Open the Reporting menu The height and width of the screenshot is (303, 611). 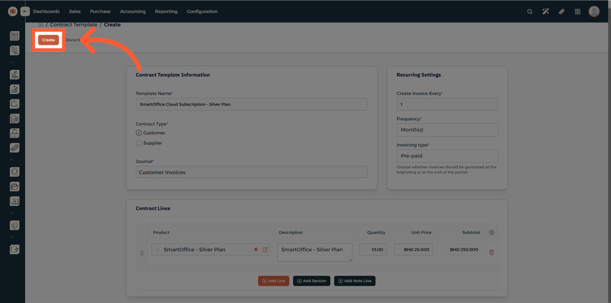[166, 11]
